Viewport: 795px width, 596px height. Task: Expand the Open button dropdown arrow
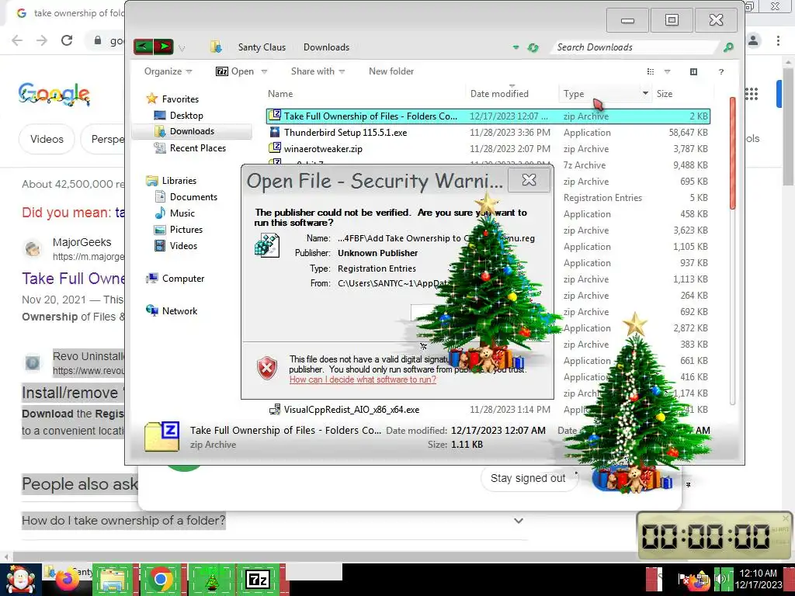(x=264, y=72)
